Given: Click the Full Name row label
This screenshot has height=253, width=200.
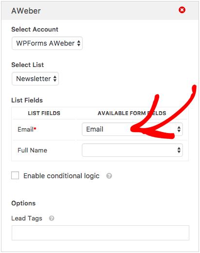Looking at the screenshot, I should (x=32, y=150).
